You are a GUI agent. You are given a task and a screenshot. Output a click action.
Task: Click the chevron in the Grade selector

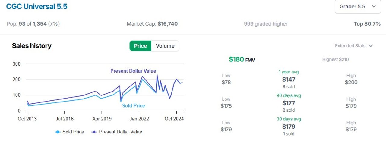tap(374, 7)
